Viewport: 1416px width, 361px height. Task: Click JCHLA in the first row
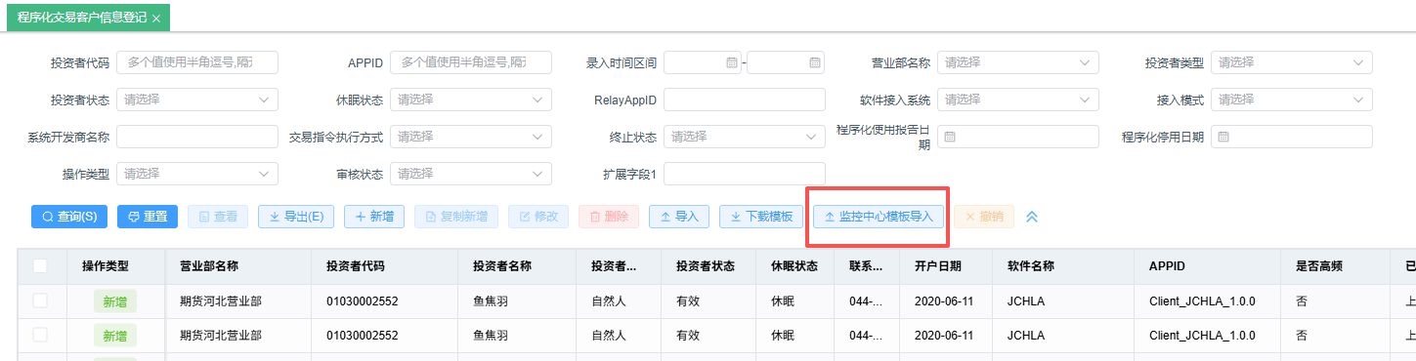(1026, 301)
